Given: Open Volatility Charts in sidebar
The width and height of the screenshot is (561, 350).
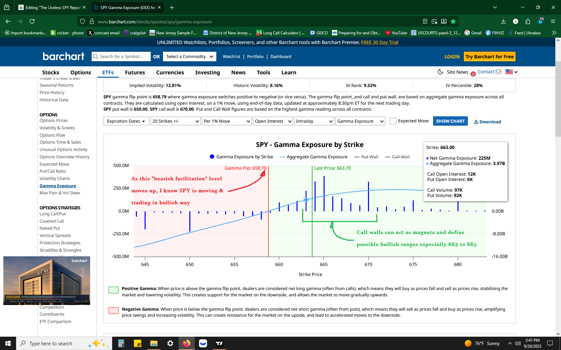Looking at the screenshot, I should point(55,178).
